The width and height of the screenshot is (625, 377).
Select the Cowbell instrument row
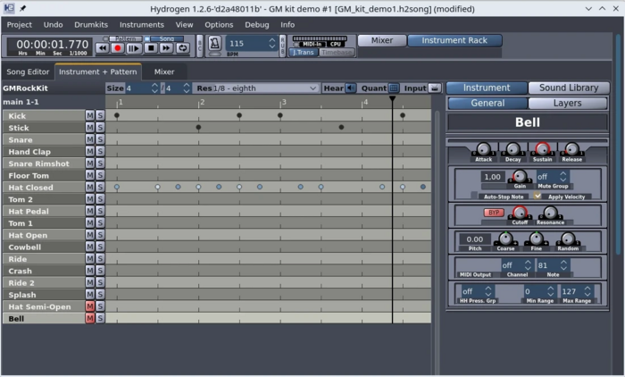[42, 247]
